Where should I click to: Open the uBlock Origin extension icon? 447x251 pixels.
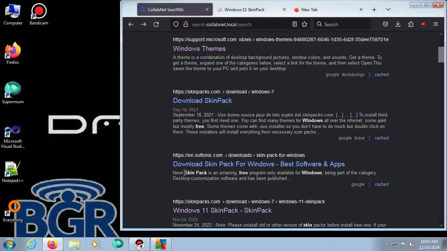point(423,24)
